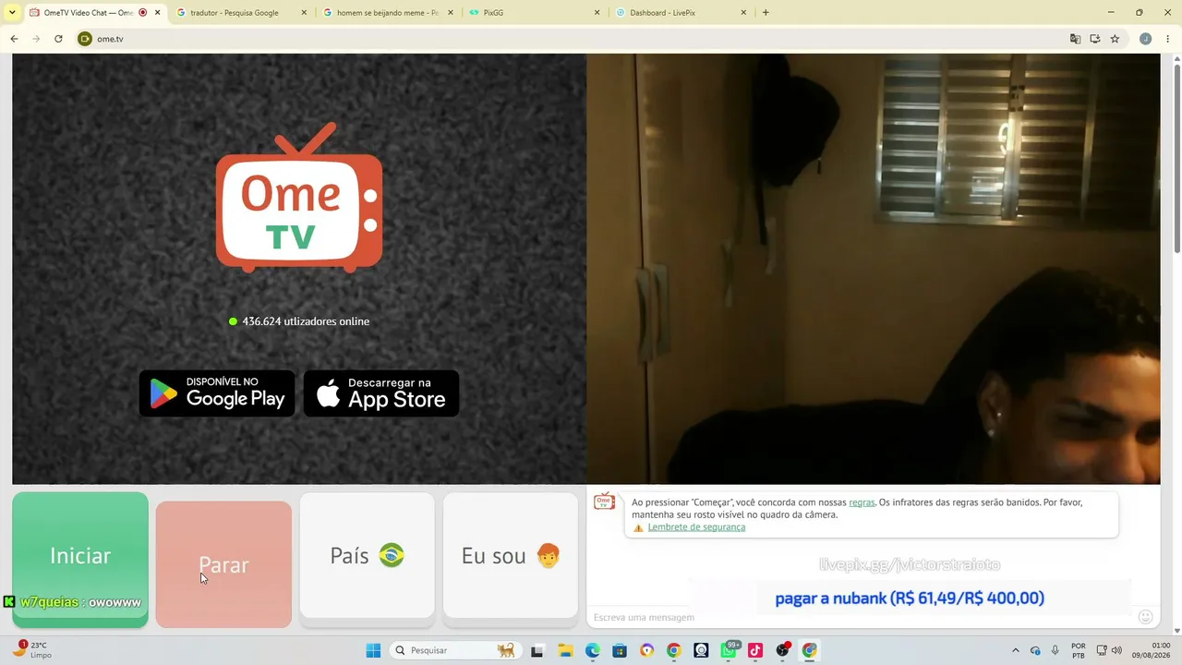
Task: Stop the chat with the Parar button
Action: [x=223, y=564]
